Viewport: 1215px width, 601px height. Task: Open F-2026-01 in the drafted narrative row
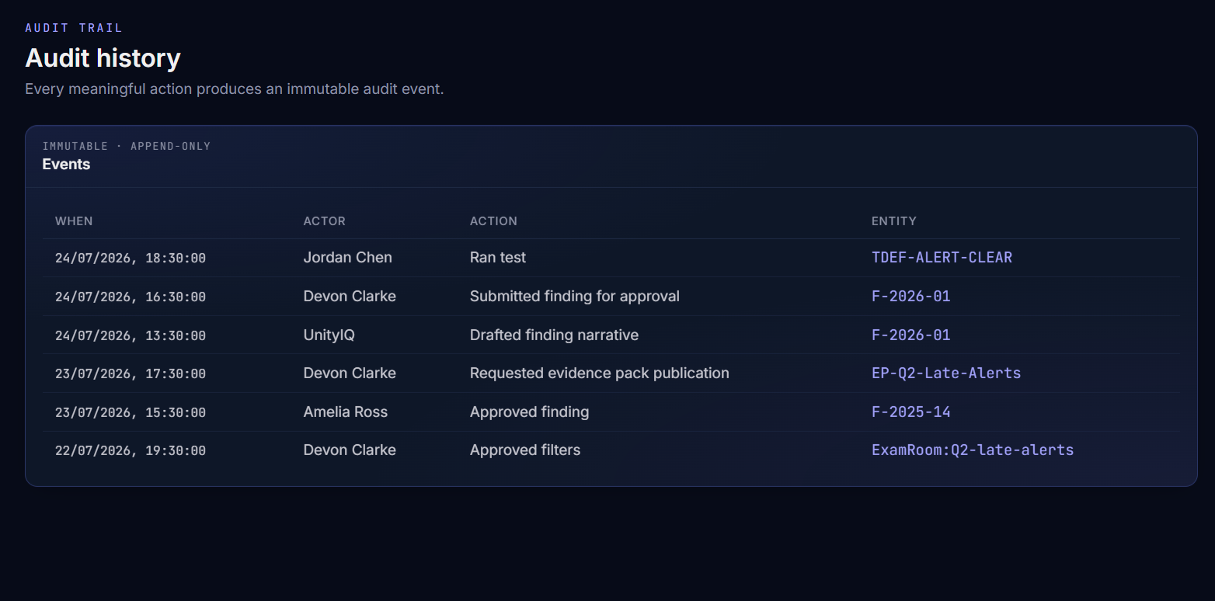point(911,335)
